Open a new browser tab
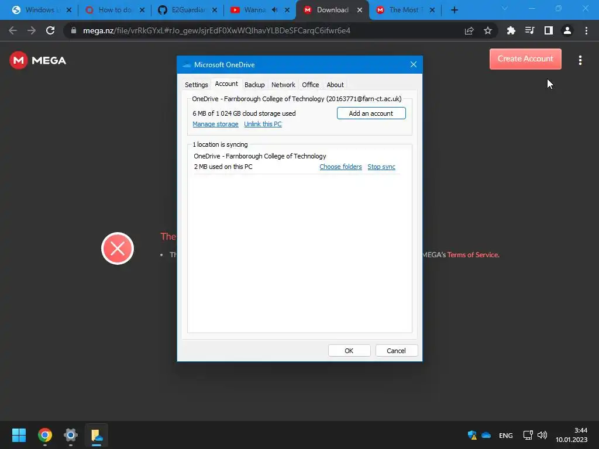This screenshot has width=599, height=449. click(454, 10)
